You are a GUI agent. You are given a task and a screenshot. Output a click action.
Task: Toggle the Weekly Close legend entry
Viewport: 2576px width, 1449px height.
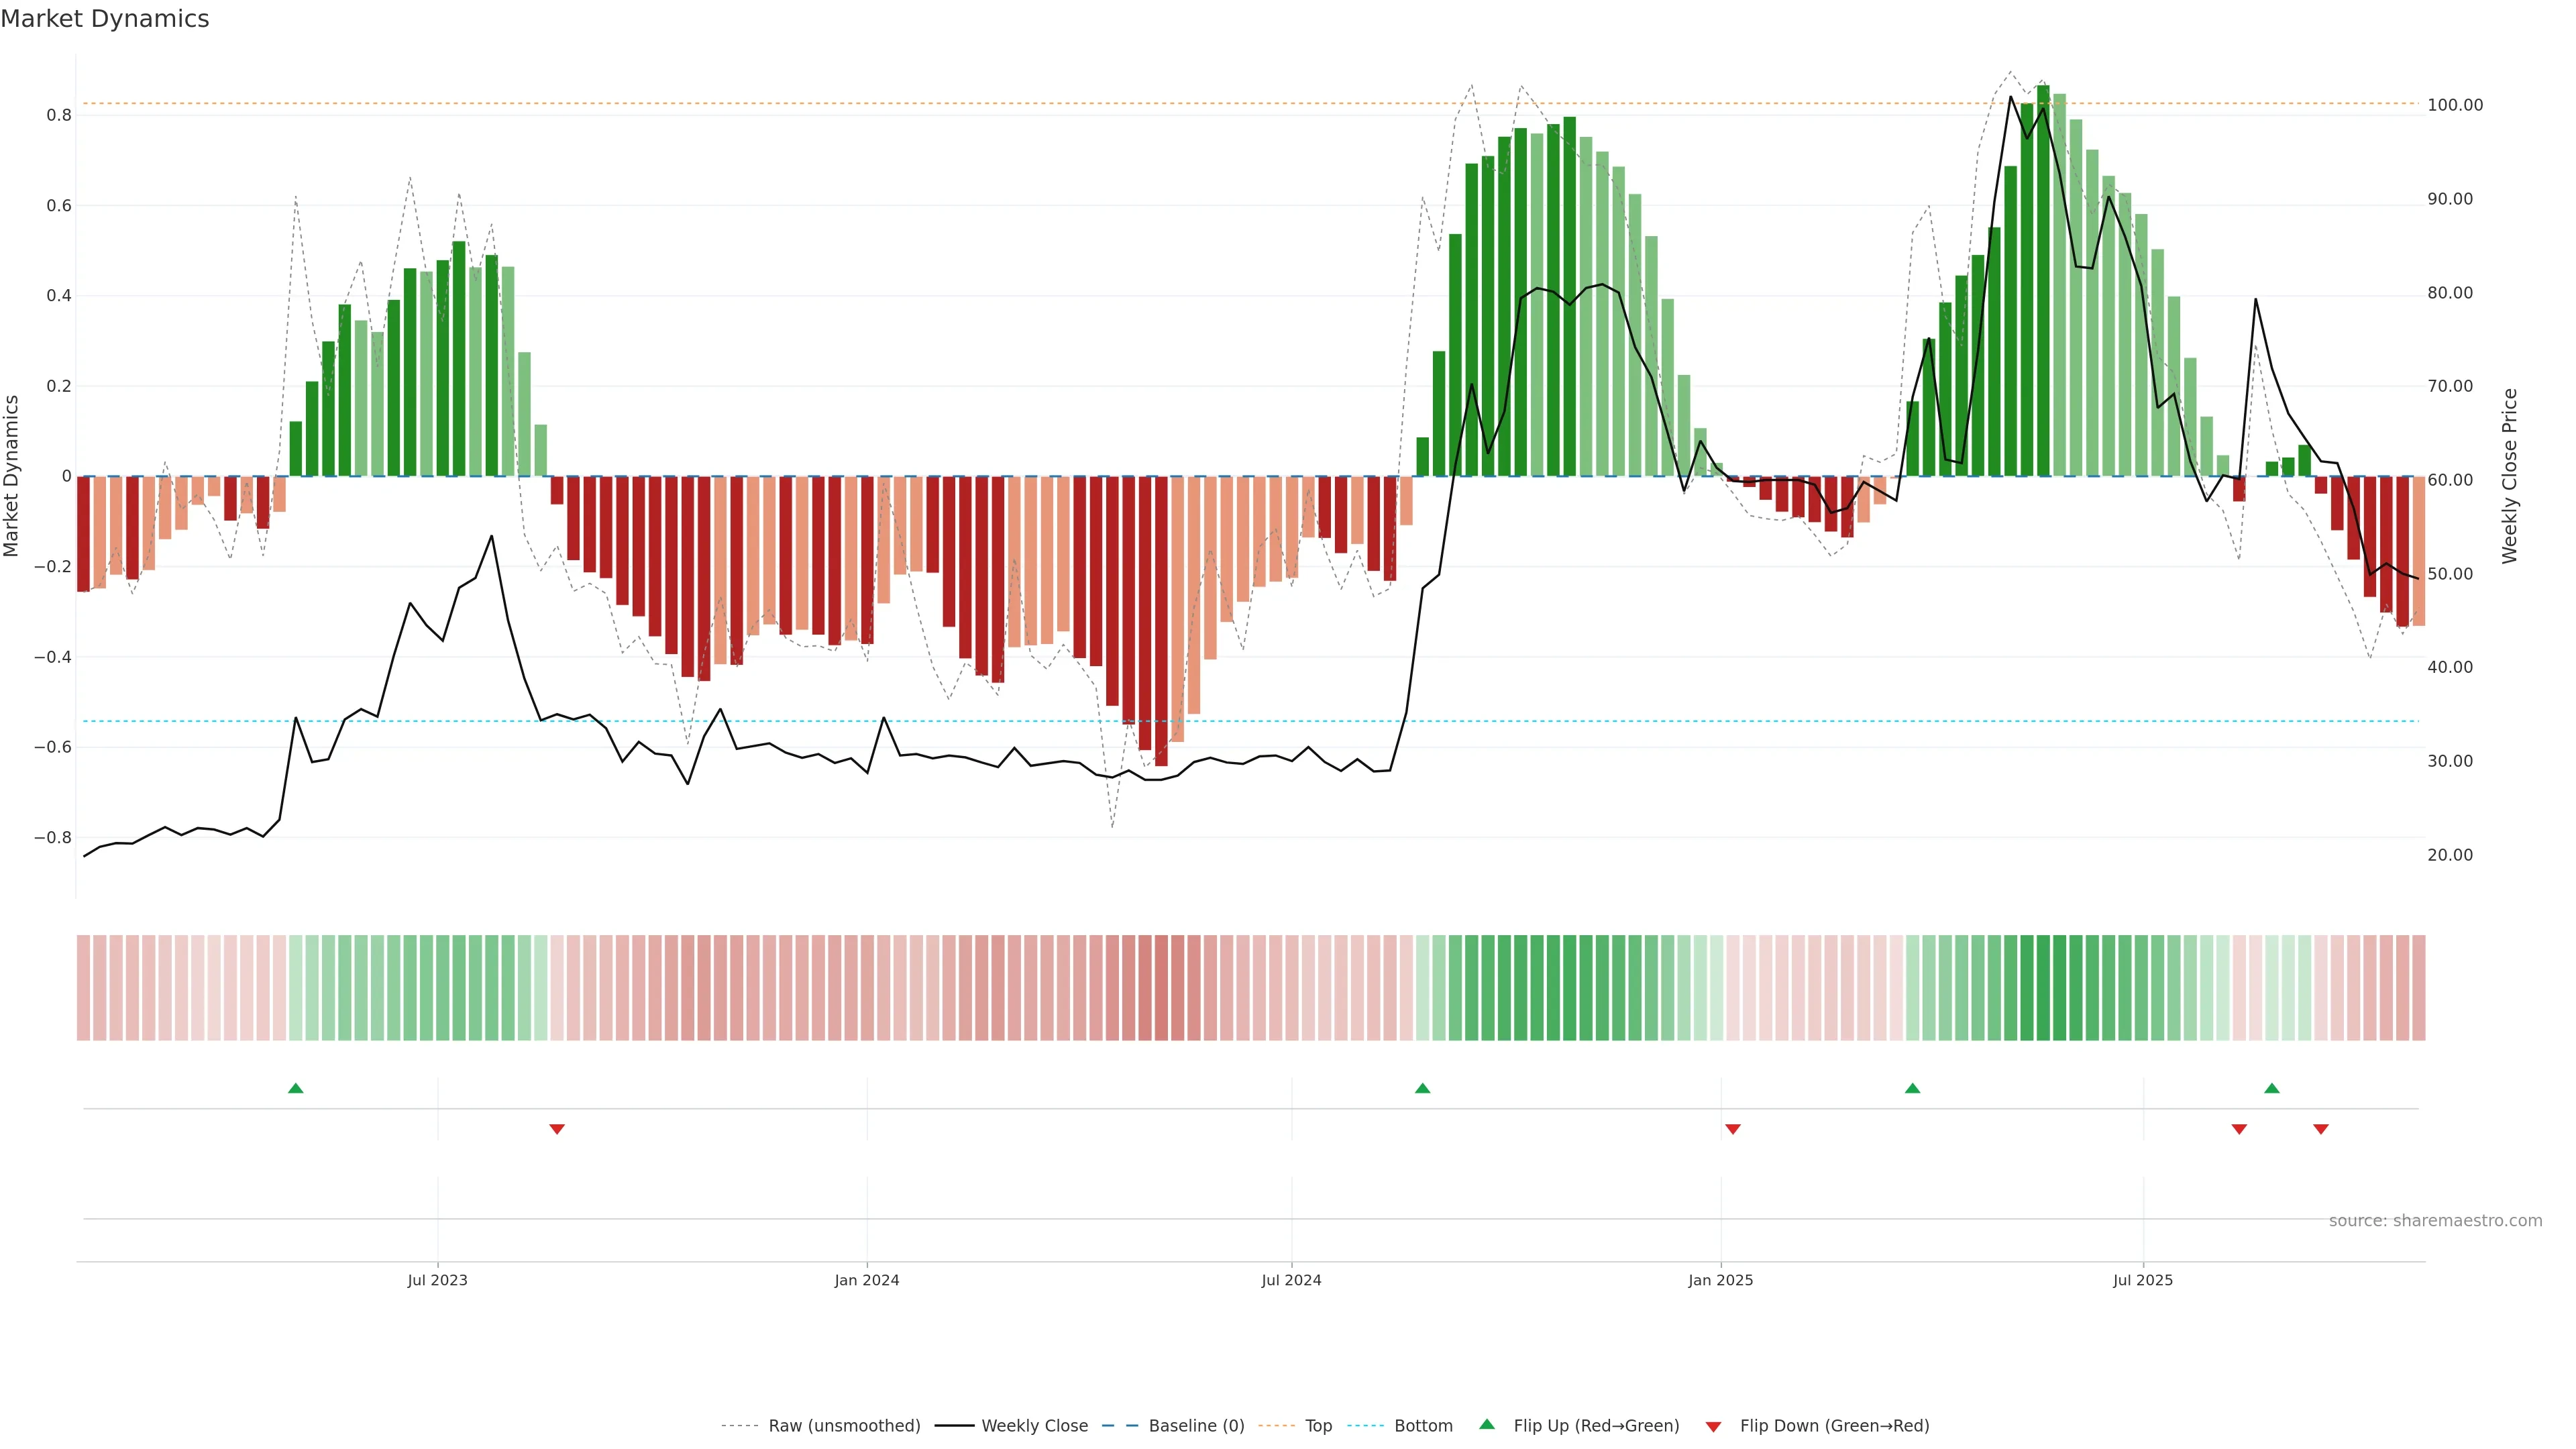1034,1426
